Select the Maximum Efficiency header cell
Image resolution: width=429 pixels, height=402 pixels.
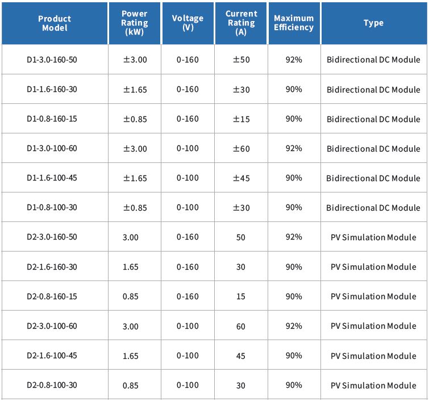(294, 23)
